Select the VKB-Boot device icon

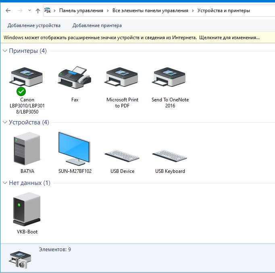click(x=27, y=209)
